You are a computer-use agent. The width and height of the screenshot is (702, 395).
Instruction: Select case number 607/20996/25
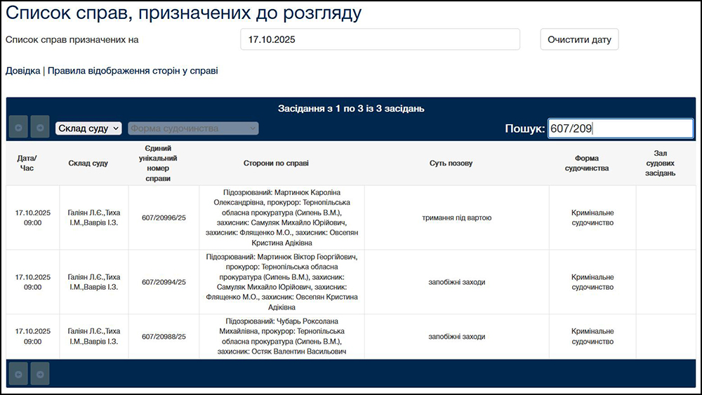[x=164, y=217]
